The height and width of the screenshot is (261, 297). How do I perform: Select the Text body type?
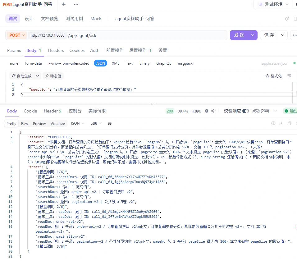pyautogui.click(x=129, y=63)
